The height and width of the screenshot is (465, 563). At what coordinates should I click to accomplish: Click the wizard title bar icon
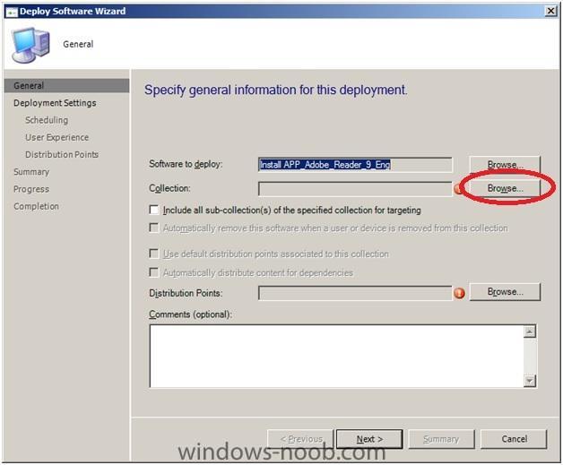tap(12, 12)
